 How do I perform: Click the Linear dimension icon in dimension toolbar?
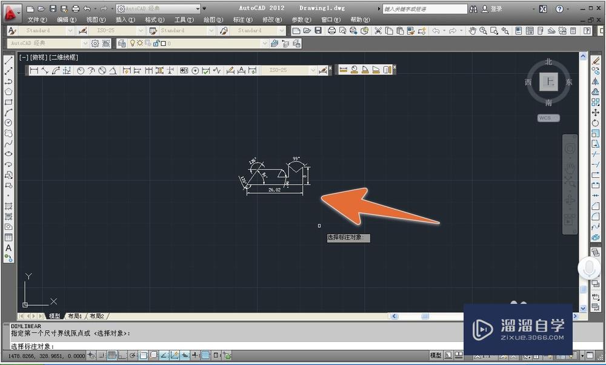point(34,70)
